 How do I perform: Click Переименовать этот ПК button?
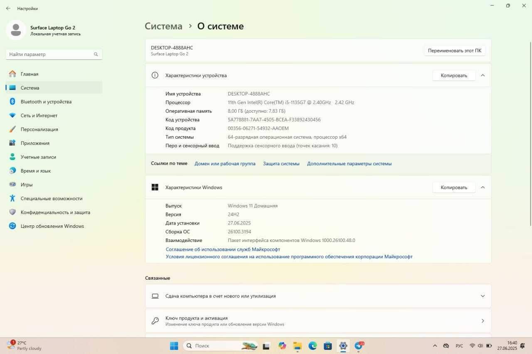[x=455, y=51]
